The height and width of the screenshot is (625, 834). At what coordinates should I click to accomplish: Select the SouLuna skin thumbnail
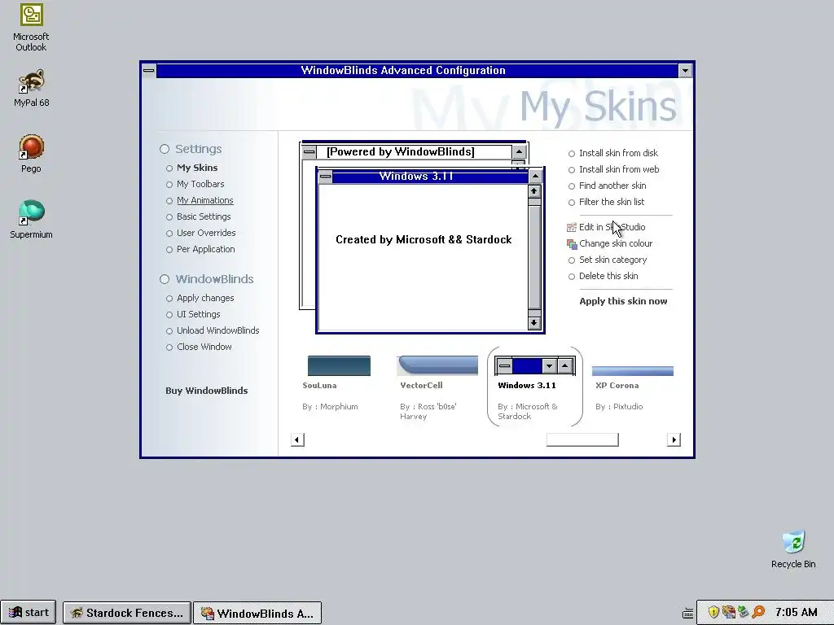(x=339, y=365)
